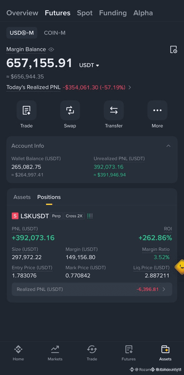Collapse the Account Info section
The height and width of the screenshot is (375, 184).
[168, 146]
